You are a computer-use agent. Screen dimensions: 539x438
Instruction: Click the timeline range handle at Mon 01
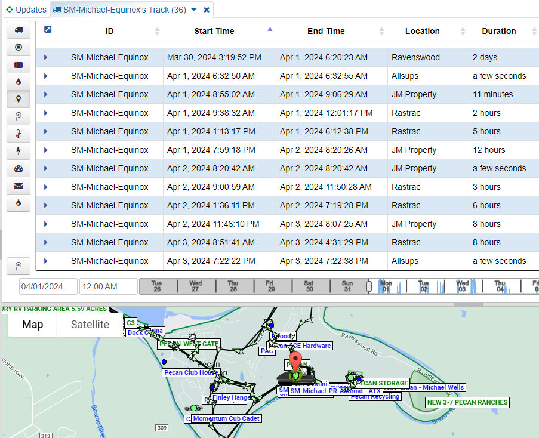pos(369,287)
